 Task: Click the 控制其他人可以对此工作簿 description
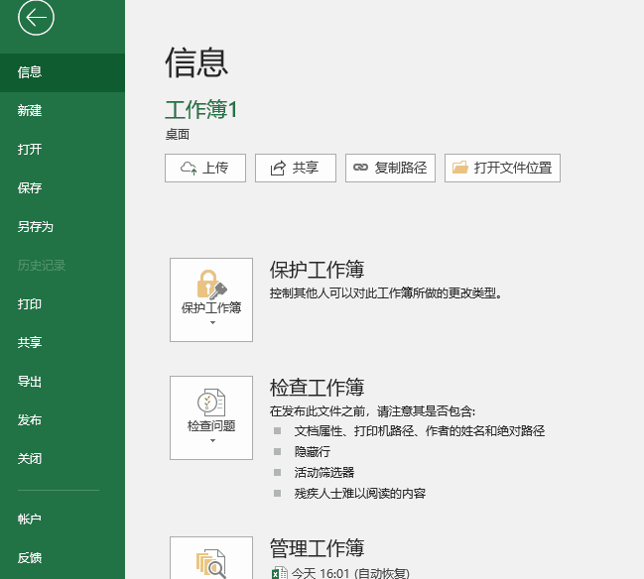[x=386, y=293]
